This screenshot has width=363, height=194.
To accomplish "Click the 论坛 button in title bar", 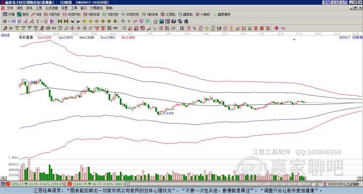I will click(335, 2).
